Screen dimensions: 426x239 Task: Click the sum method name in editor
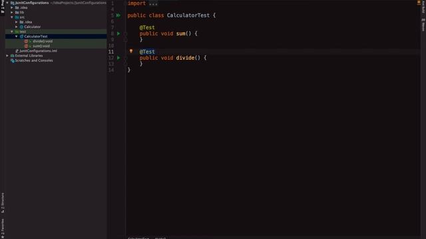pyautogui.click(x=180, y=34)
